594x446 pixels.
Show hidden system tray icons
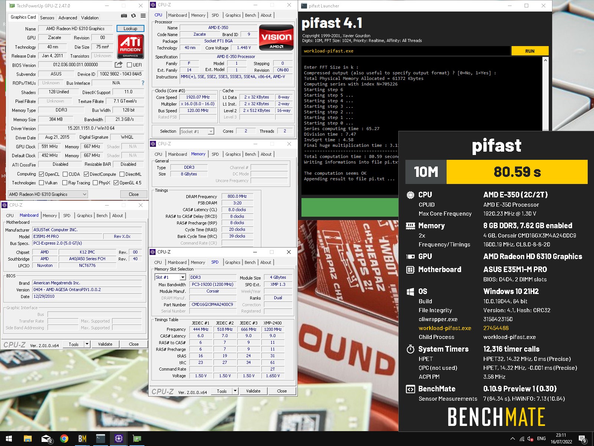[513, 439]
